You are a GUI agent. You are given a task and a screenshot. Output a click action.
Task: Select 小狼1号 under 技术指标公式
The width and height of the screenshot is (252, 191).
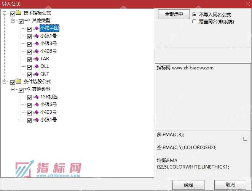click(x=48, y=36)
